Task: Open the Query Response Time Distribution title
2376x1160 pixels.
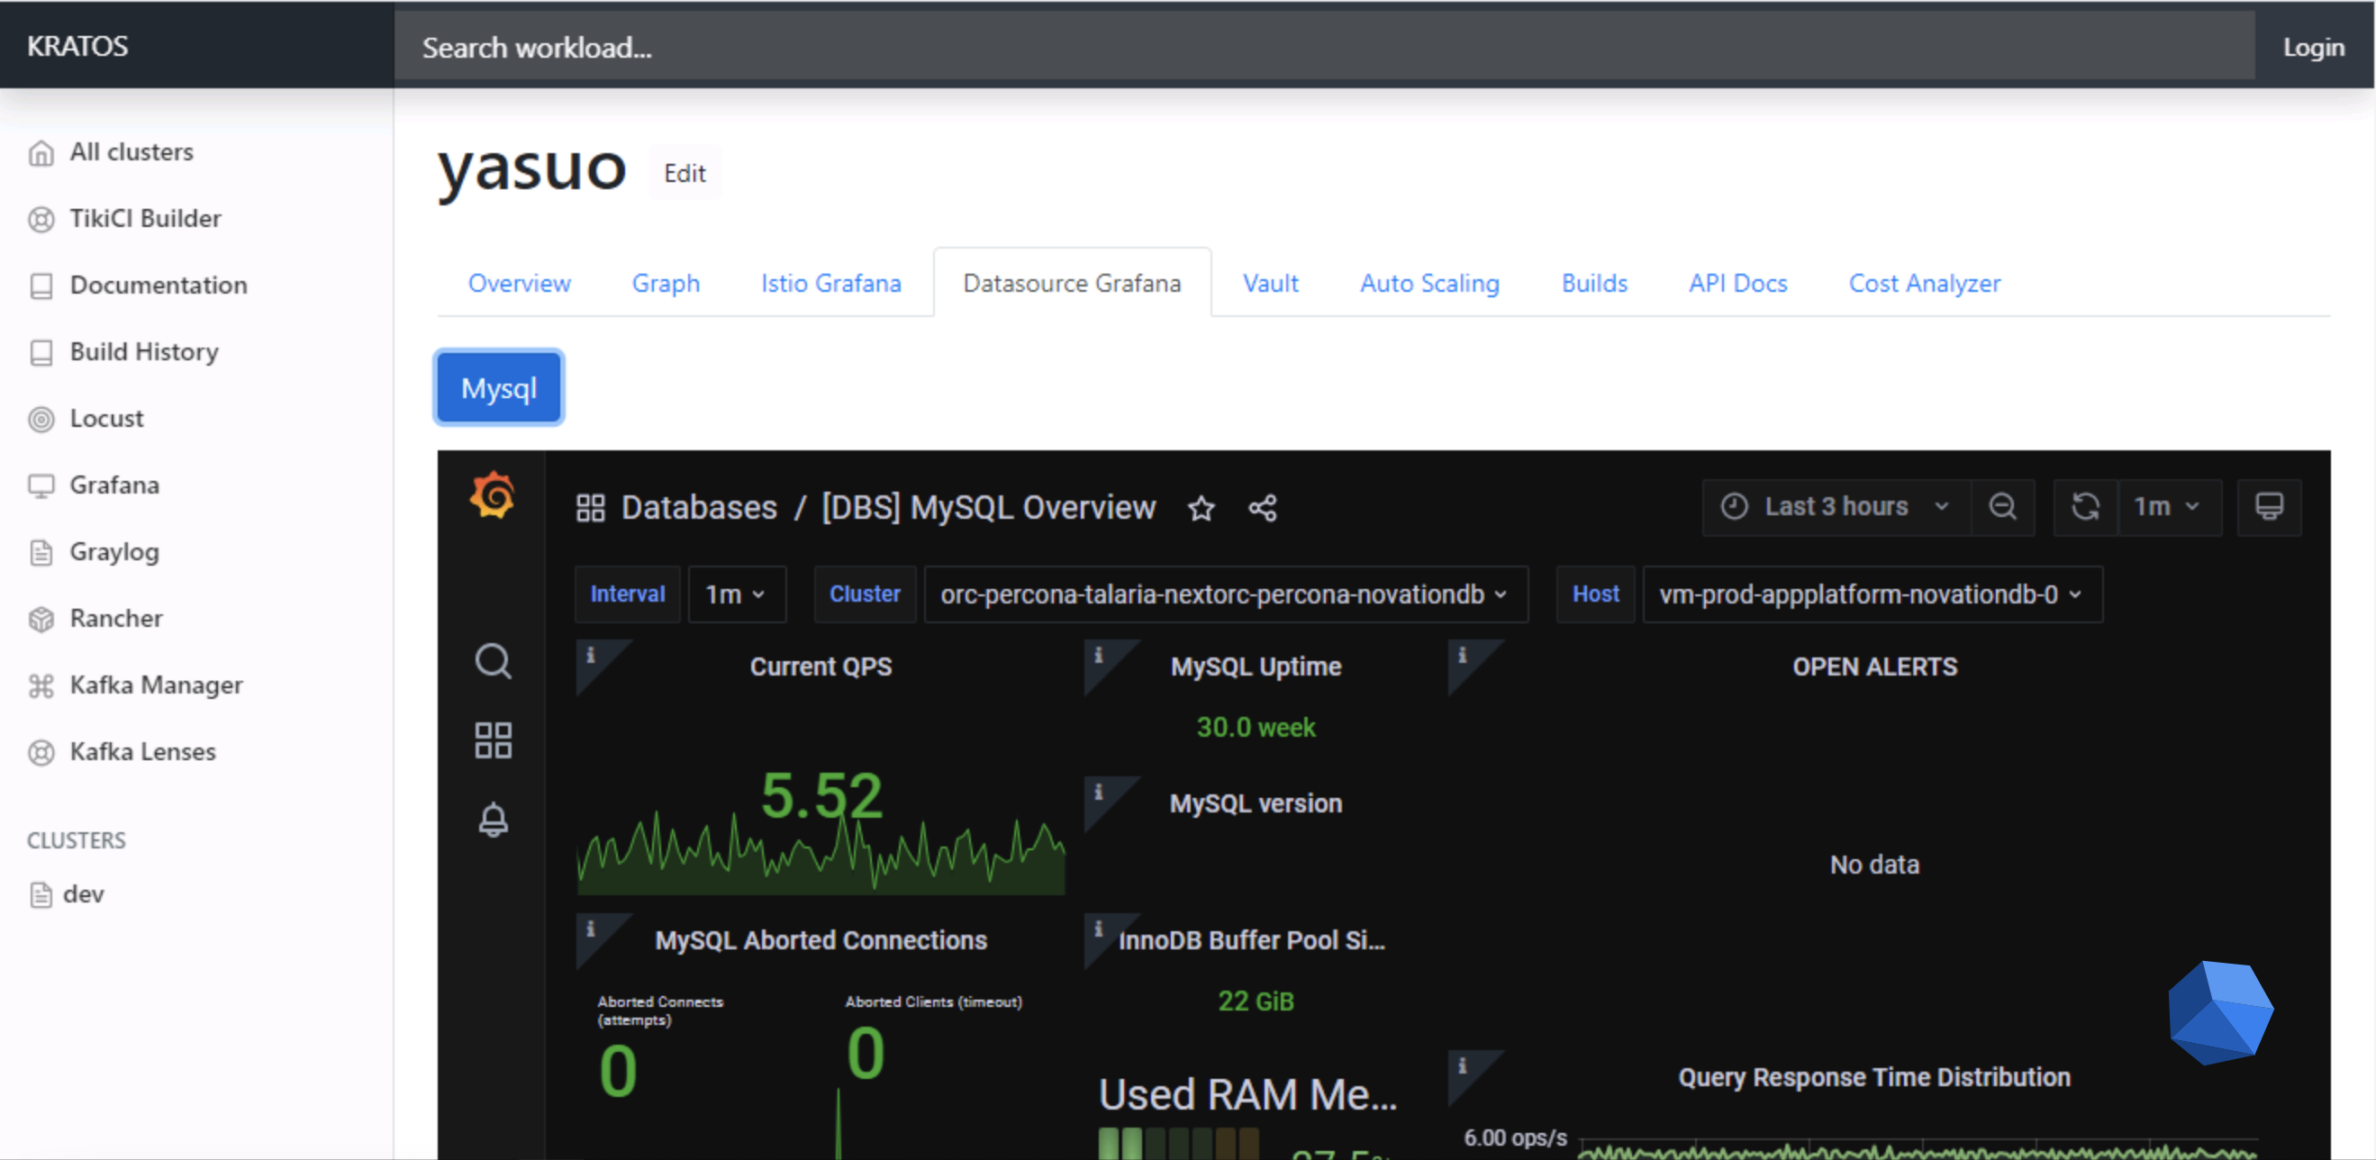Action: click(x=1874, y=1077)
